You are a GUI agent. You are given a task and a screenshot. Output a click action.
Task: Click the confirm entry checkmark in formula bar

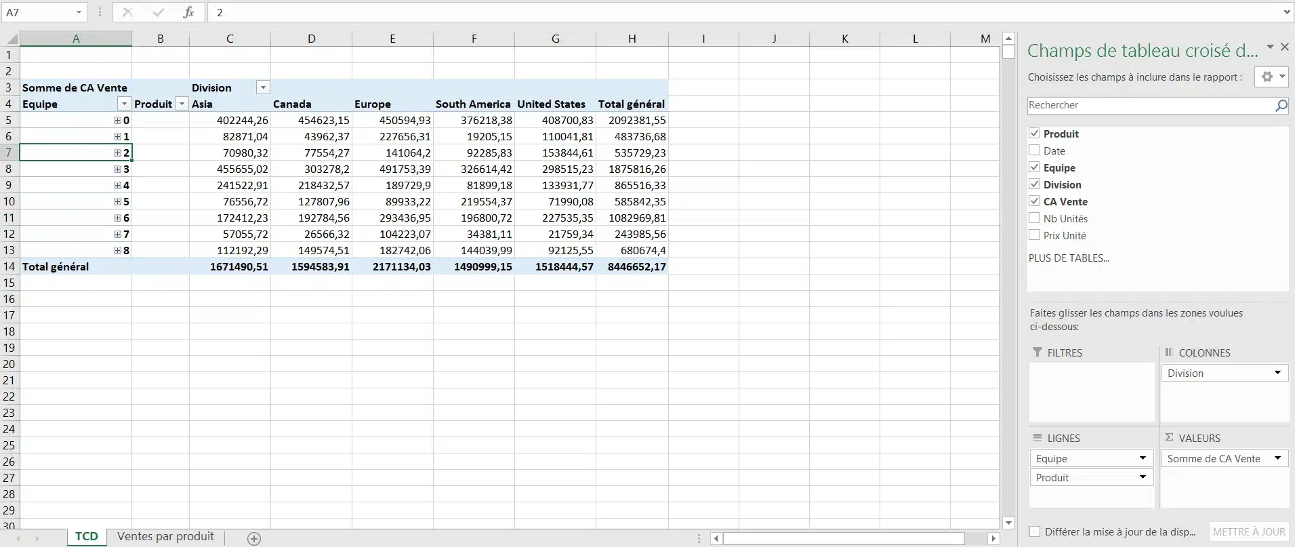point(158,12)
